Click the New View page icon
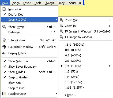Screen dimensions: 113x98 [4, 9]
